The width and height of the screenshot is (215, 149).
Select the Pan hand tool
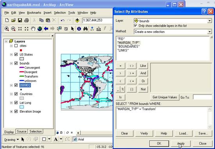click(x=33, y=29)
